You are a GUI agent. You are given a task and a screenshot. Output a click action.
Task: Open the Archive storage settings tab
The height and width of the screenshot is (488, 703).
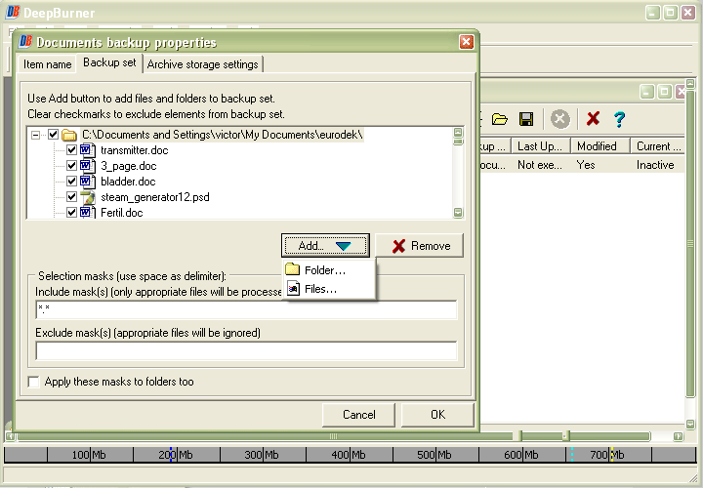click(203, 64)
